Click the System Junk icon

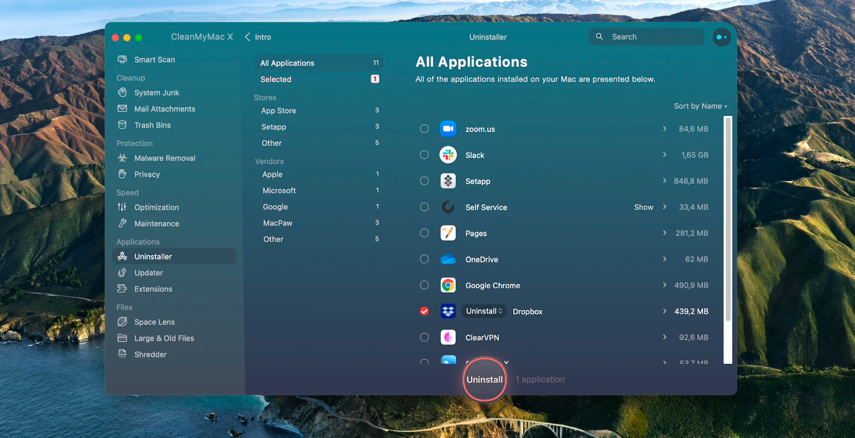[x=122, y=92]
